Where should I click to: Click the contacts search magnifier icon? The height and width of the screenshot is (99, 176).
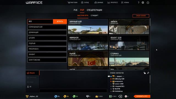(x=148, y=73)
